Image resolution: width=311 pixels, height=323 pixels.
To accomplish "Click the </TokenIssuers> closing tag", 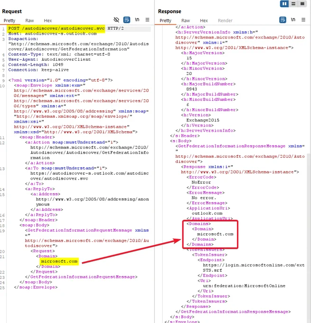I will [207, 301].
